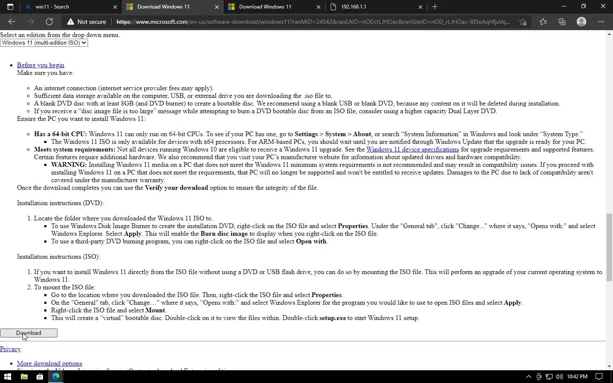Click the scrollbar up arrow

(609, 34)
